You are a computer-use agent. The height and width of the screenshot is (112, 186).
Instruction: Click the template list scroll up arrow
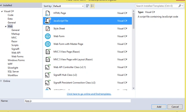point(134,11)
